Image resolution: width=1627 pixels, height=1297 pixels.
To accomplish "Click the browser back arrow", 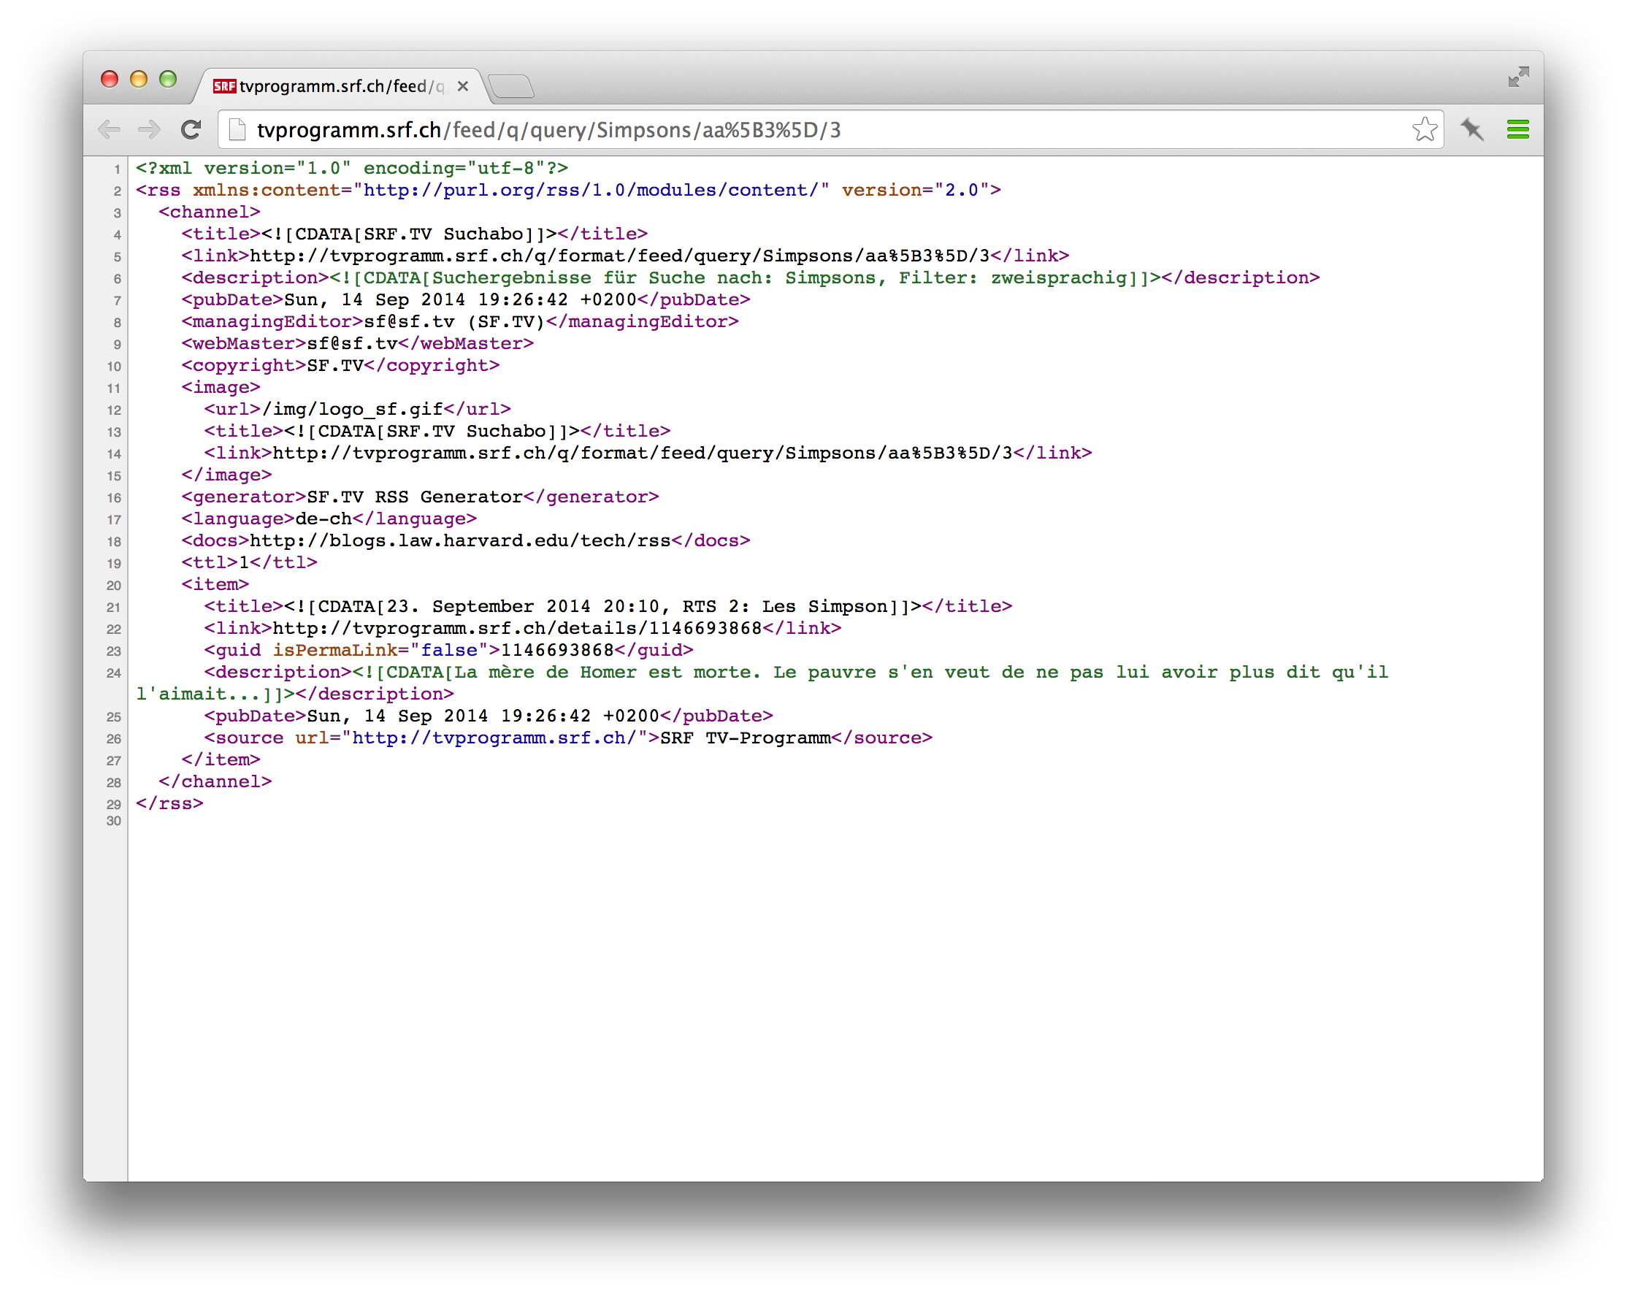I will pos(110,130).
